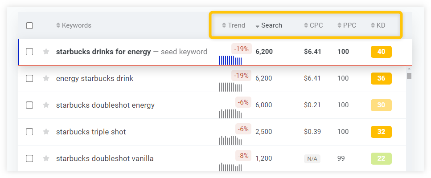This screenshot has width=431, height=178.
Task: Tick the select-all checkbox in table header
Action: 29,25
